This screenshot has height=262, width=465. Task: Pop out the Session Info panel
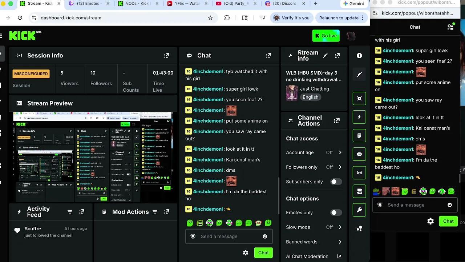click(x=167, y=56)
